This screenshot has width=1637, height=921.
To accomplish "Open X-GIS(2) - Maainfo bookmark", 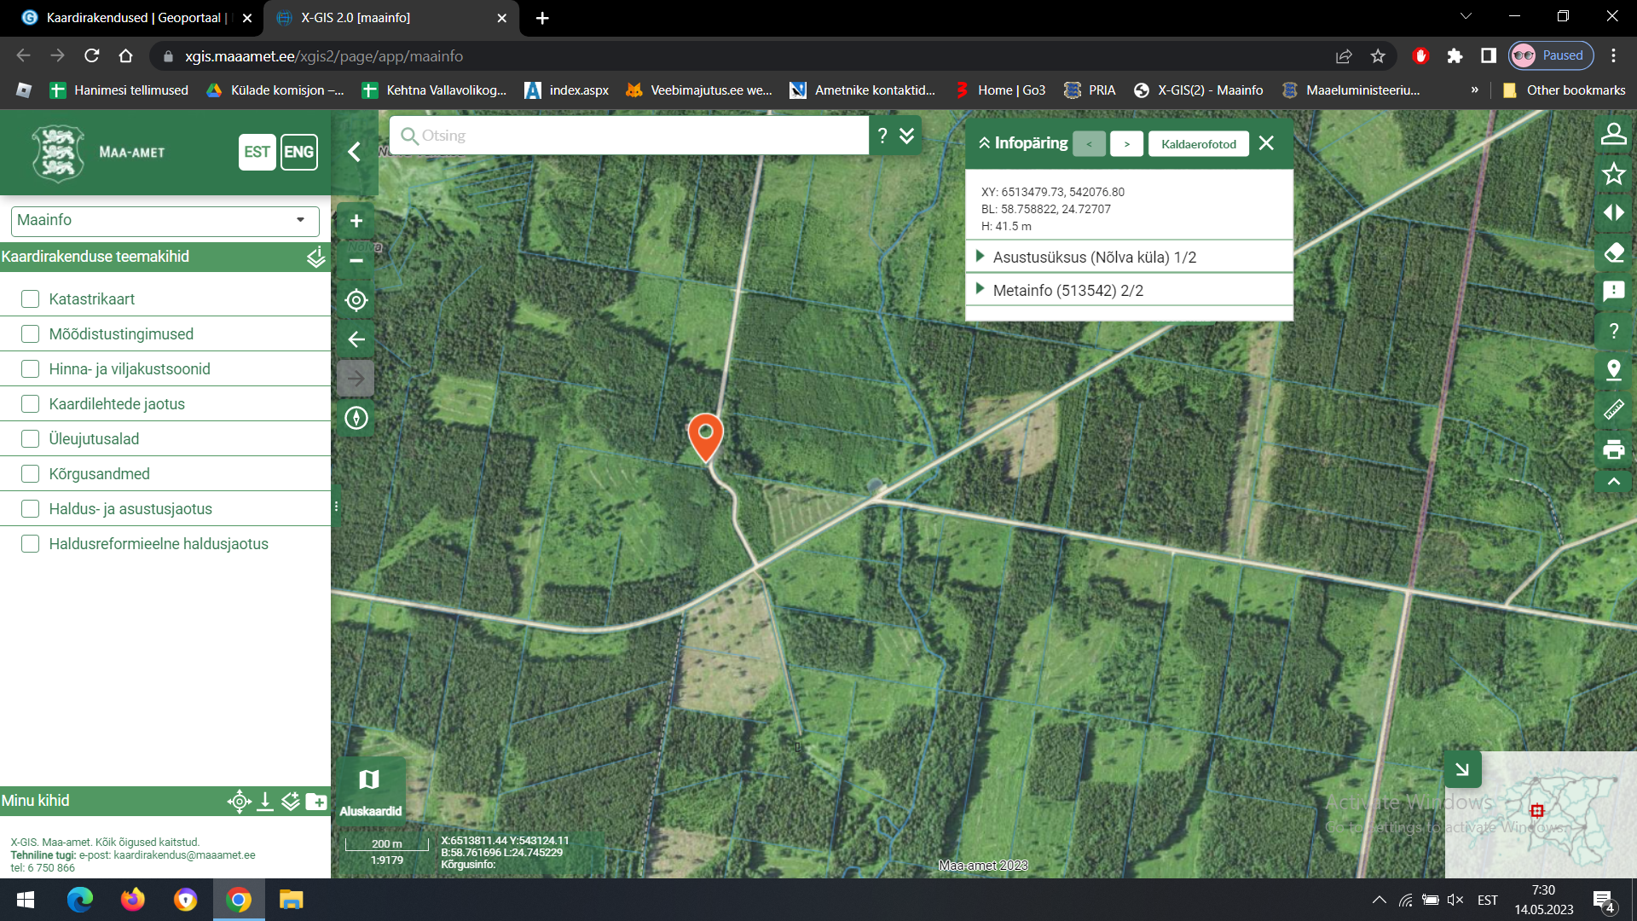I will pyautogui.click(x=1199, y=90).
